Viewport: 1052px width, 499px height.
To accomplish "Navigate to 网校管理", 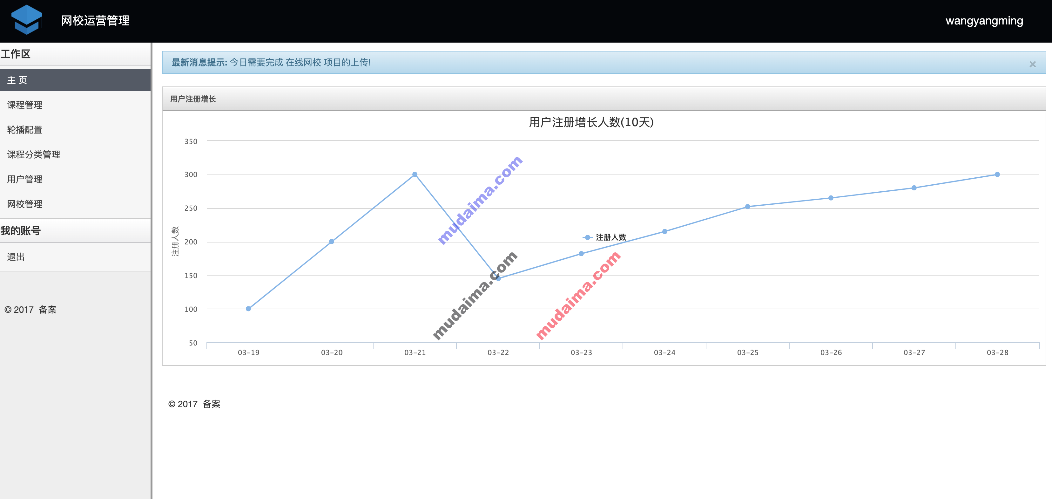I will 75,204.
